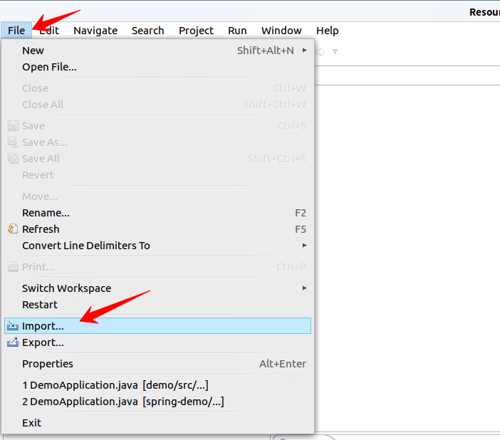Open the Window menu
500x440 pixels.
[281, 31]
